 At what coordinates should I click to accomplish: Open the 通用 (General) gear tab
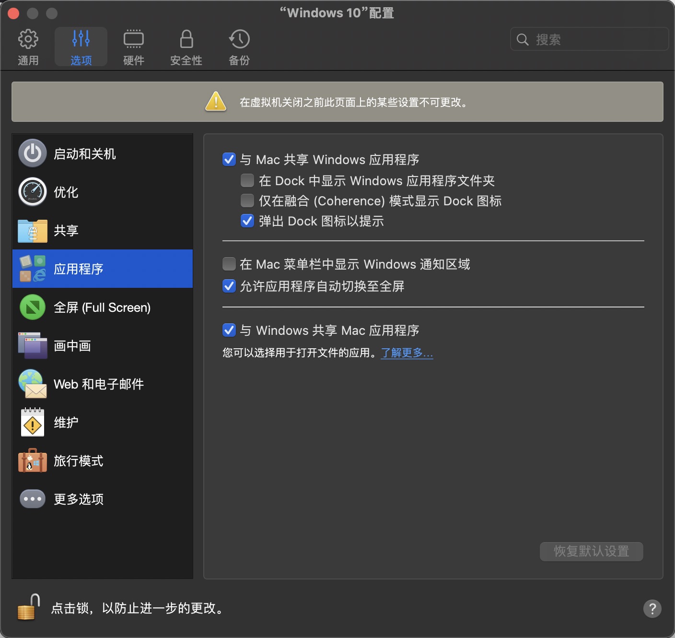point(28,47)
